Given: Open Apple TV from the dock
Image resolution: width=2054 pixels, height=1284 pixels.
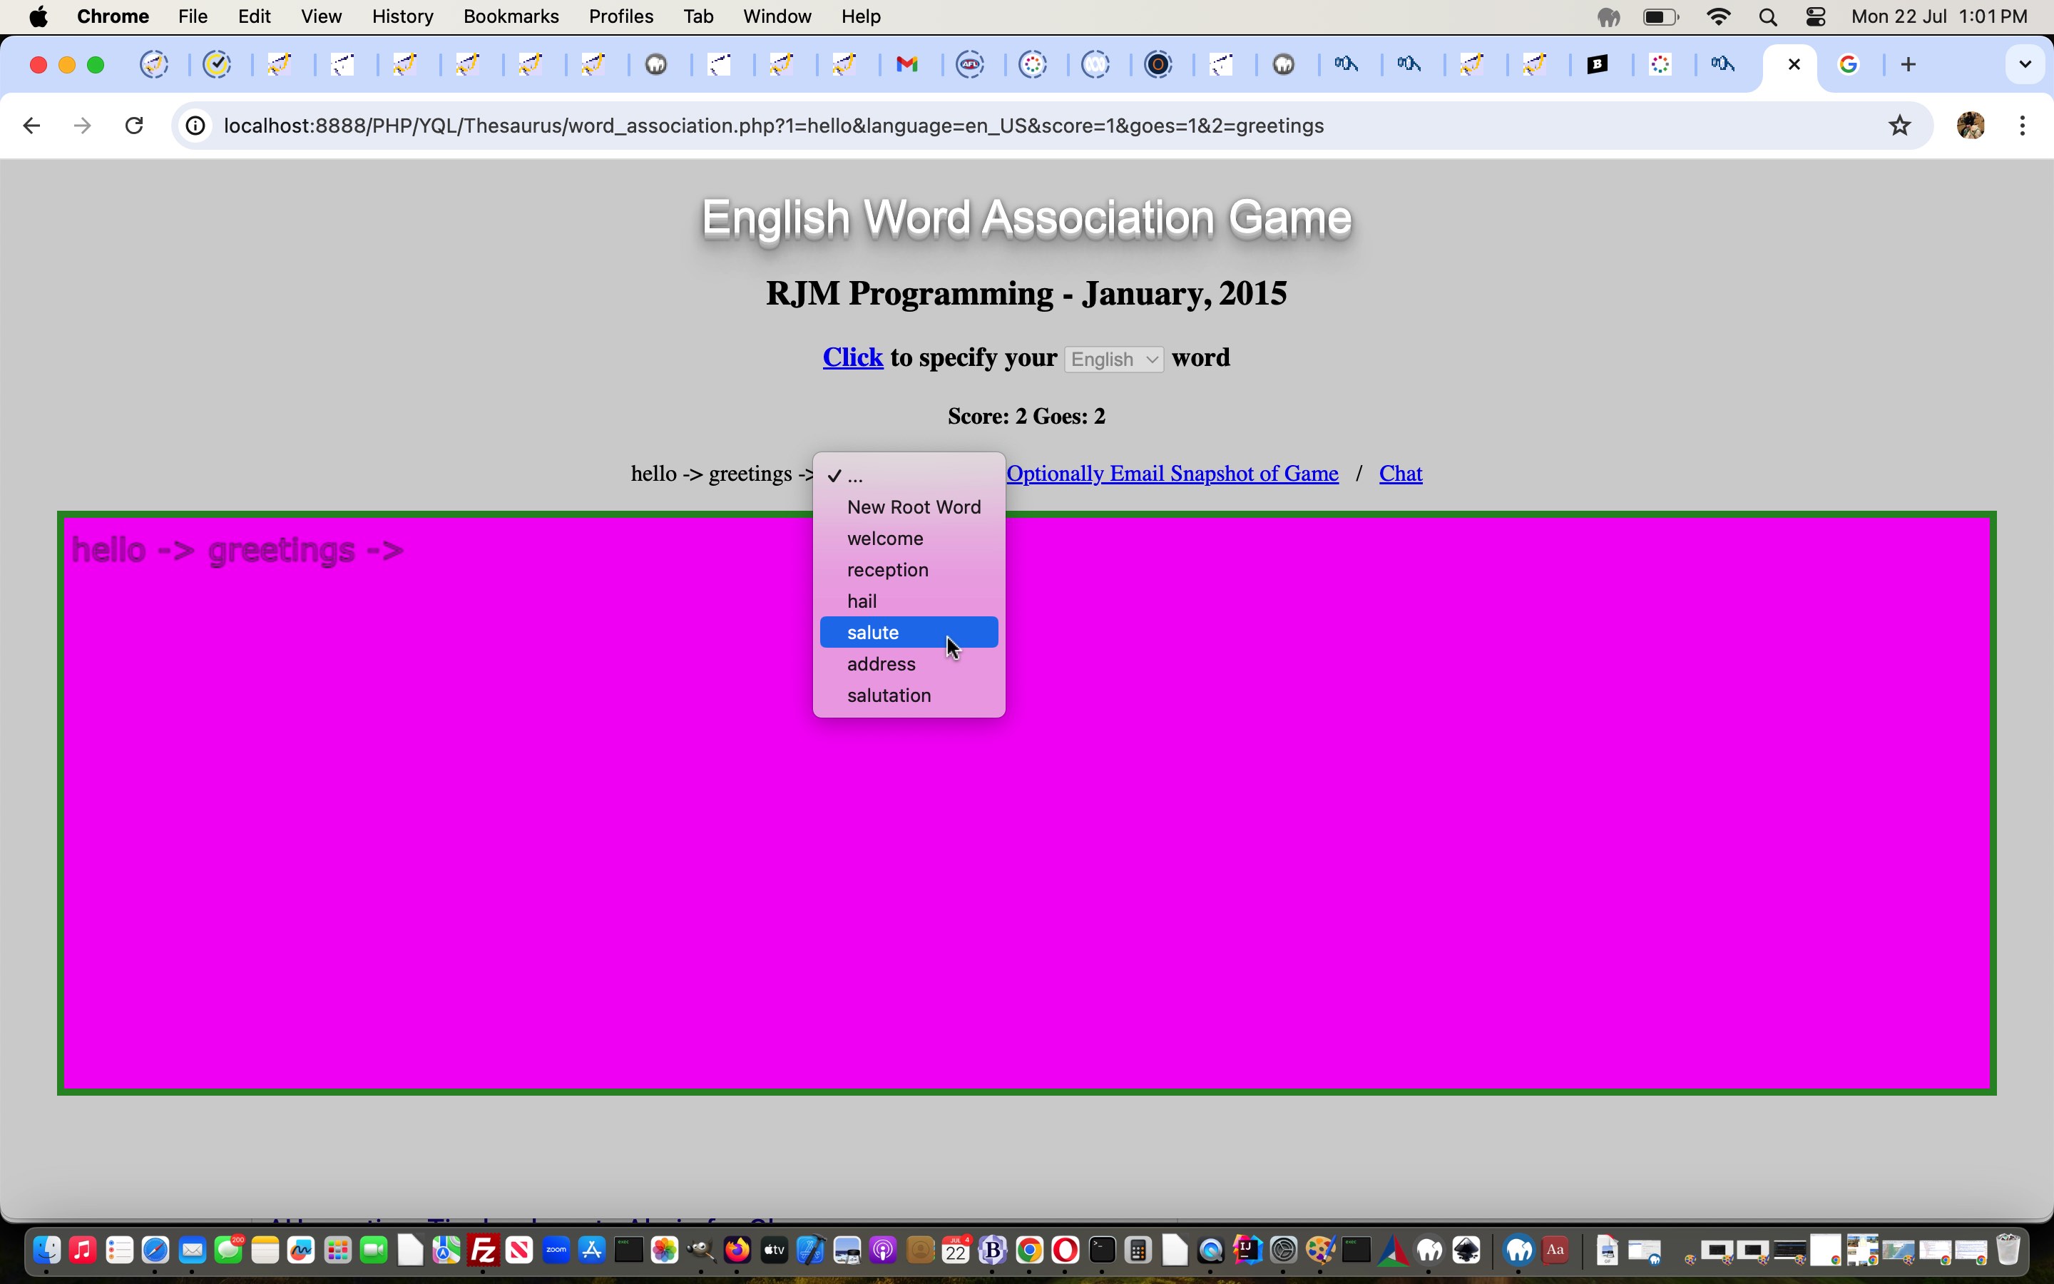Looking at the screenshot, I should click(774, 1250).
